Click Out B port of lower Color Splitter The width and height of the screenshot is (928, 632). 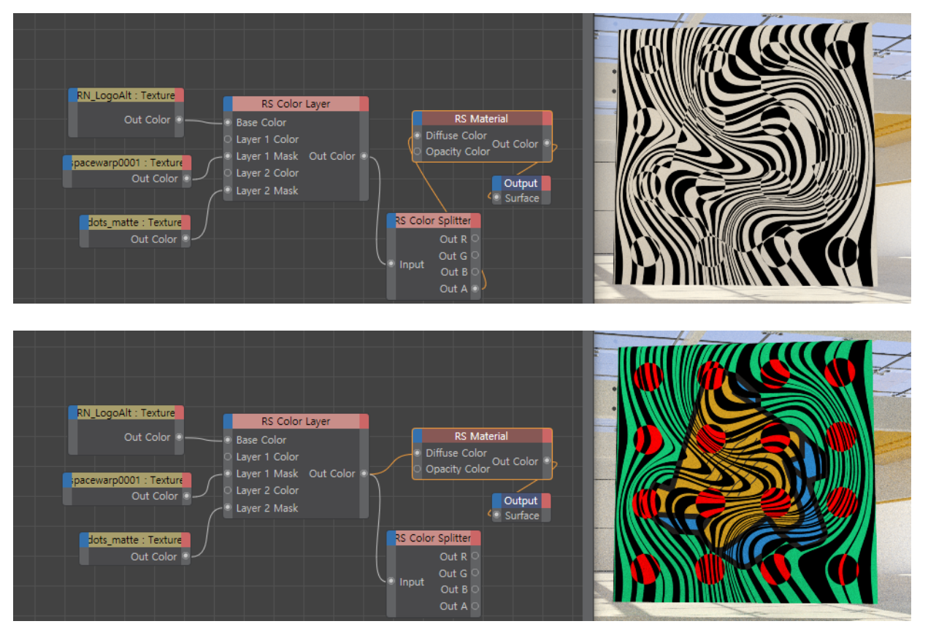point(475,589)
